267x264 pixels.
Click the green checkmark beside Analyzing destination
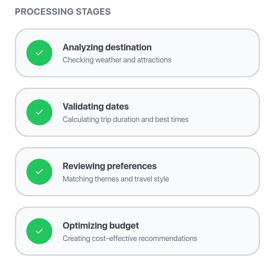39,53
